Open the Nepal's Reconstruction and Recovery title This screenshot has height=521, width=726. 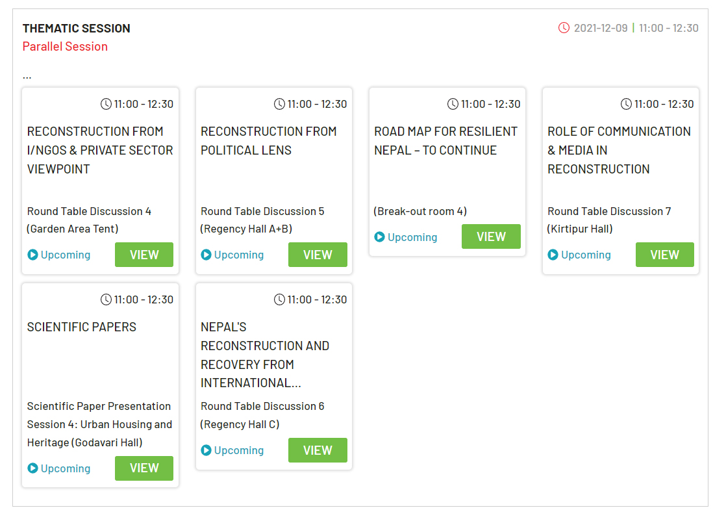pos(265,355)
